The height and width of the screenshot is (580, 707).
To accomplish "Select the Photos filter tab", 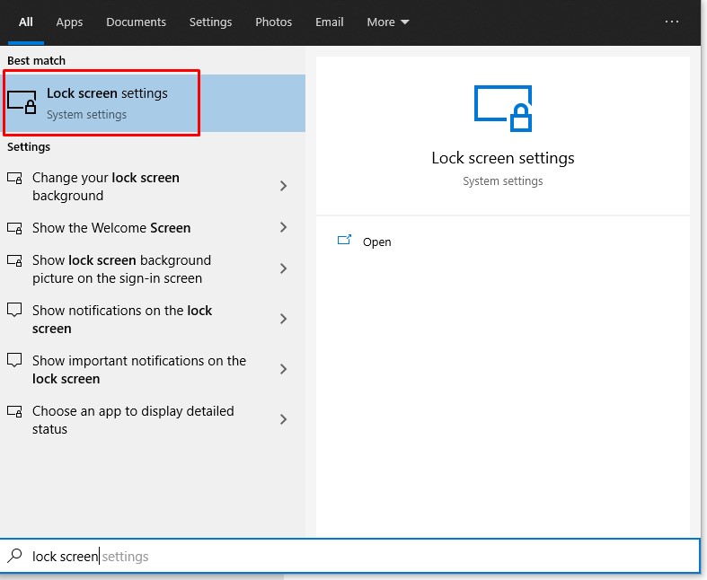I will (273, 22).
